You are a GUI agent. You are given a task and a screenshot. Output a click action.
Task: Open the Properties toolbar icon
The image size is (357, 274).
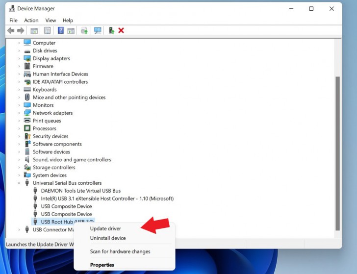pyautogui.click(x=48, y=30)
